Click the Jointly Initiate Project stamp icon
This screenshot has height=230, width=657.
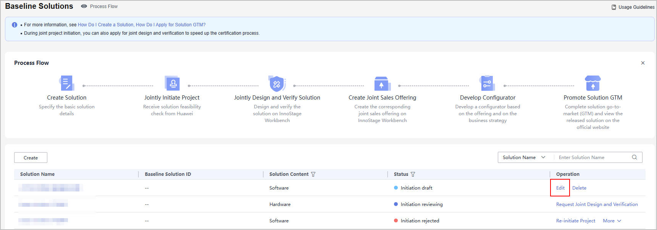(x=172, y=83)
